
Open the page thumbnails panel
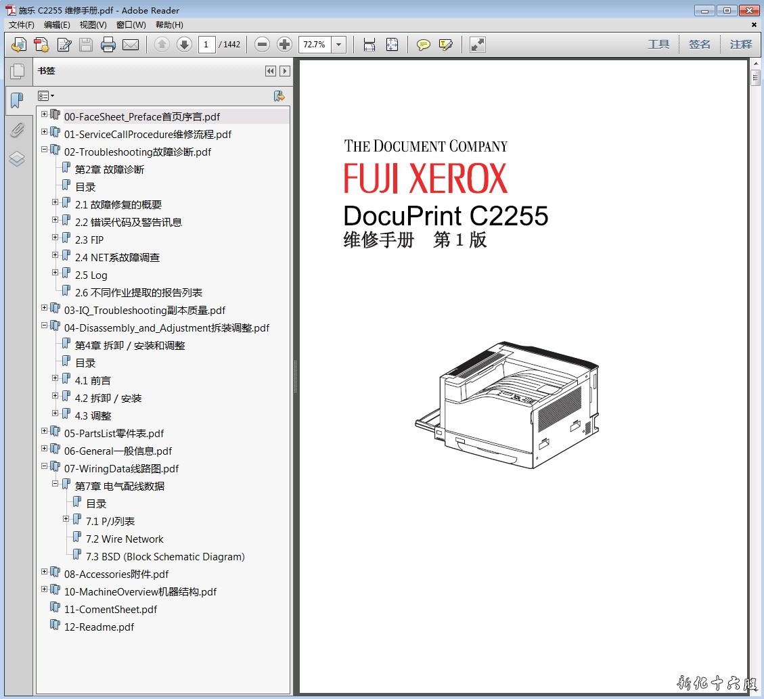17,71
